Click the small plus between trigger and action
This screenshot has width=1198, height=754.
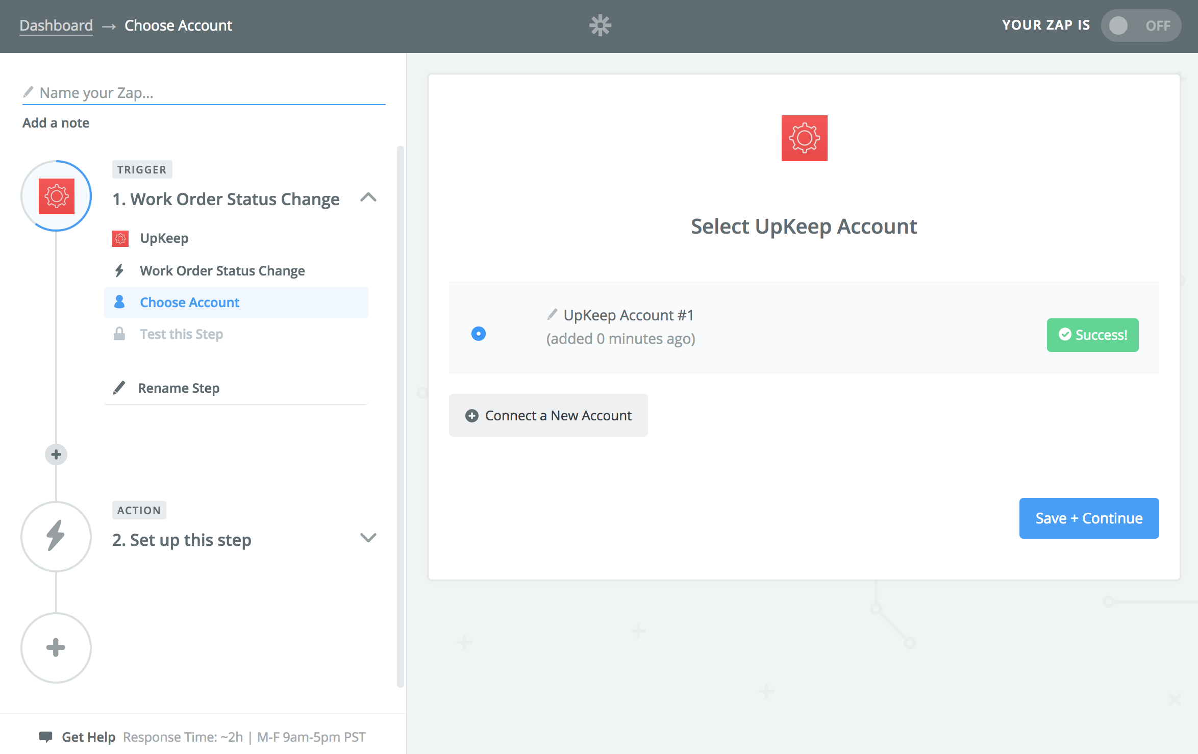pos(56,455)
